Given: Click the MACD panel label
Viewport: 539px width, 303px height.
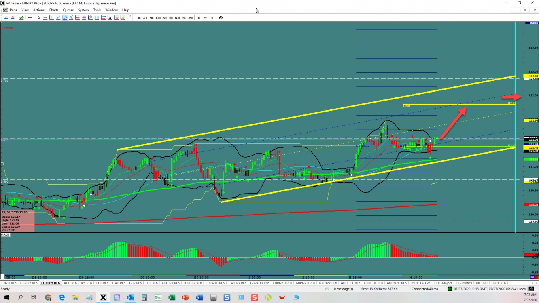Looking at the screenshot, I should [x=5, y=234].
